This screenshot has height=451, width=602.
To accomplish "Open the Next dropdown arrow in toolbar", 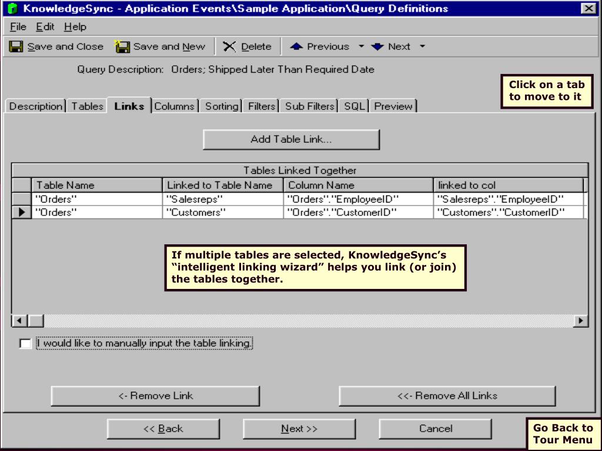I will 422,46.
